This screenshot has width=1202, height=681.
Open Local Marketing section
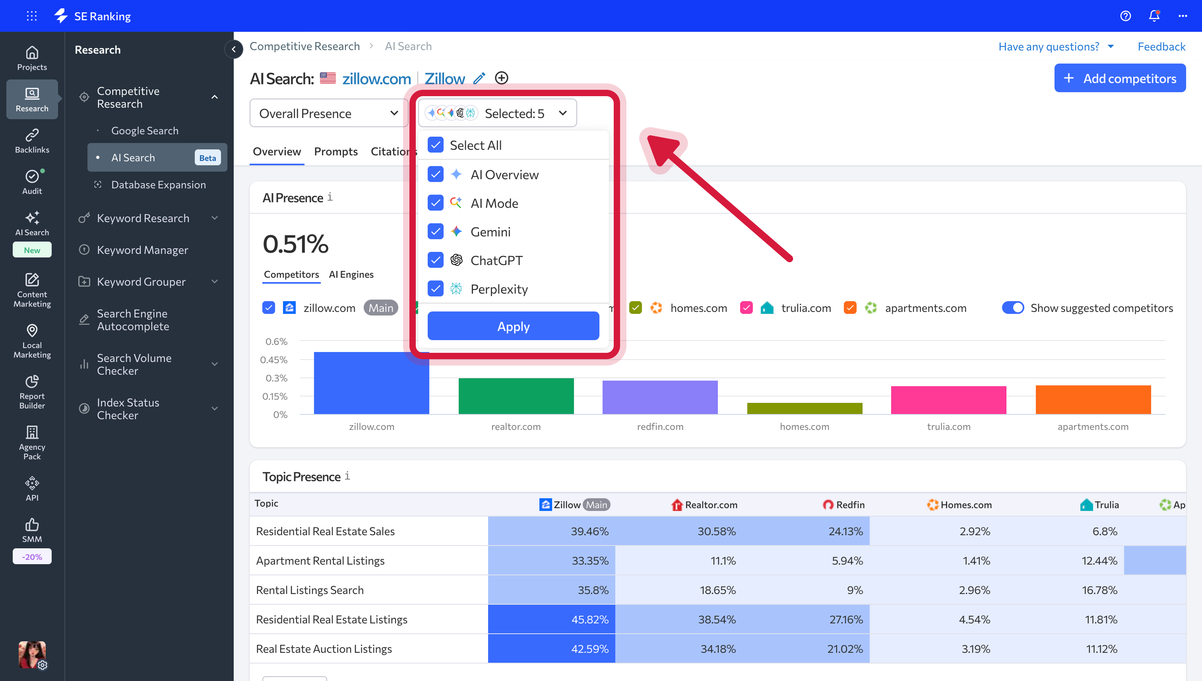click(x=32, y=341)
